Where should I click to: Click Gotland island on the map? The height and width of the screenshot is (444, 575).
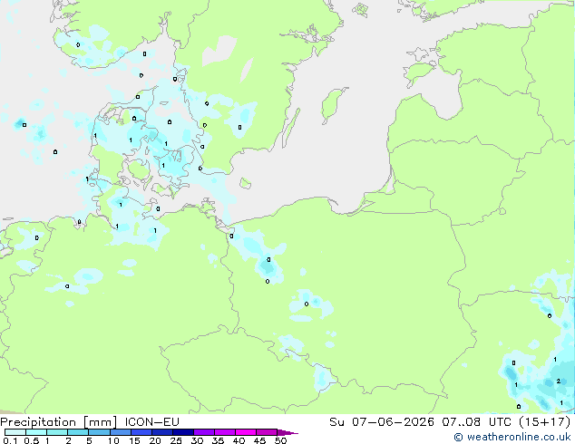[x=333, y=104]
